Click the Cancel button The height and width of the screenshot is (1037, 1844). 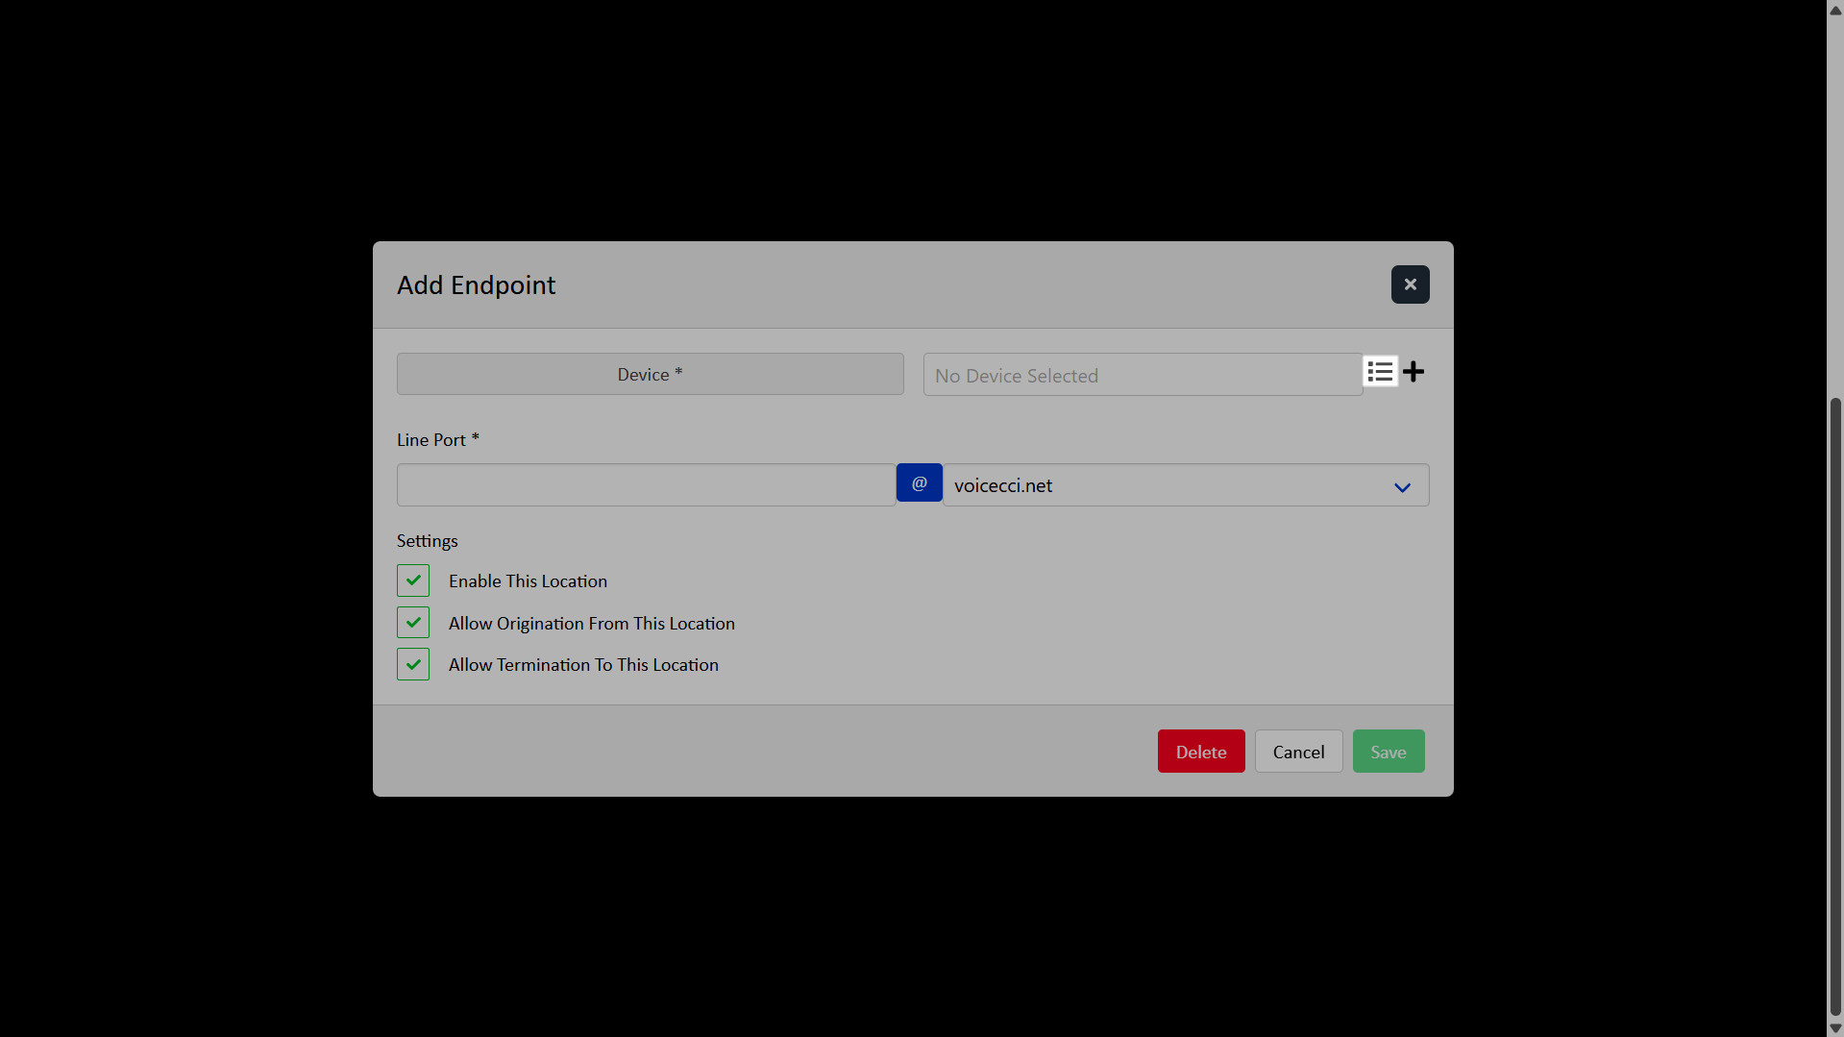tap(1298, 752)
